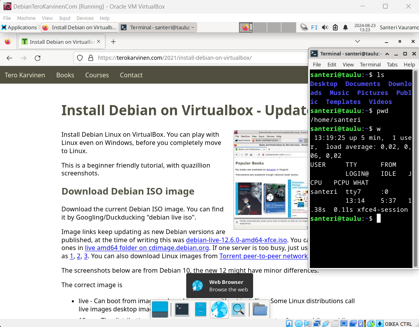
Task: Click the notification bell icon
Action: 345,27
